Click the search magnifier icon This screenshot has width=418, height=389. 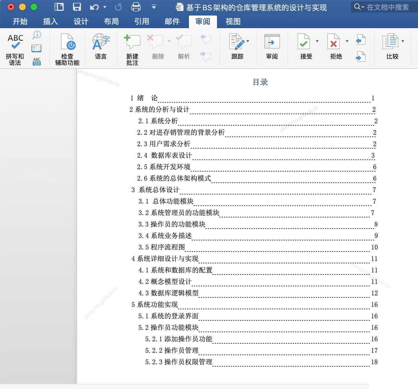[357, 7]
